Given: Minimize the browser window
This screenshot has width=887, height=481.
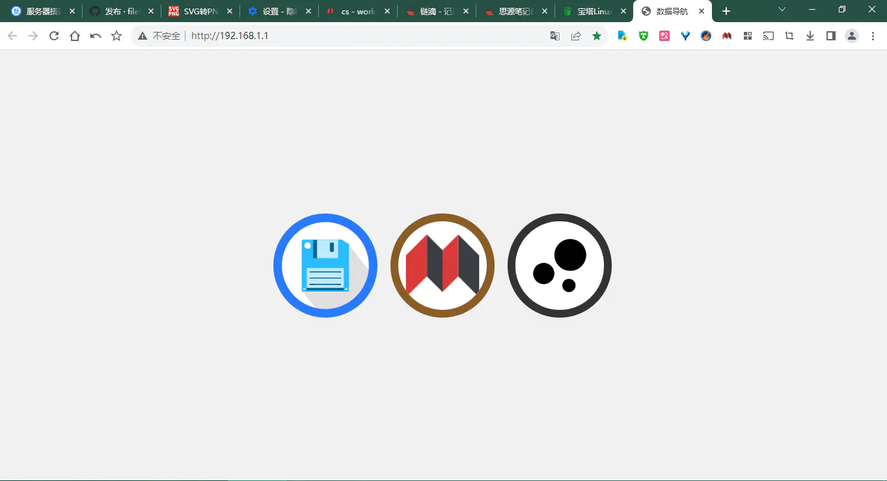Looking at the screenshot, I should tap(812, 10).
